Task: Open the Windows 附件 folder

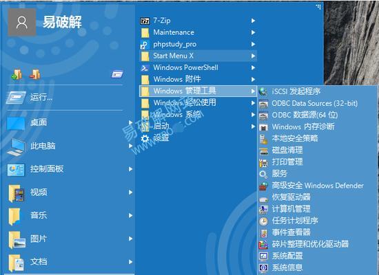Action: [198, 79]
